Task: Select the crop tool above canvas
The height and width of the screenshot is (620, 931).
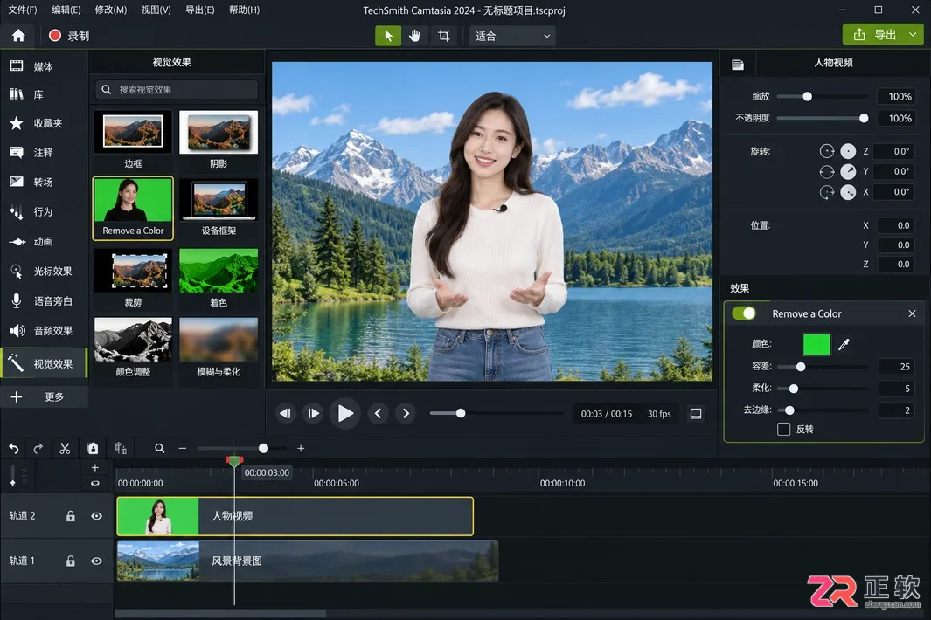Action: click(x=443, y=36)
